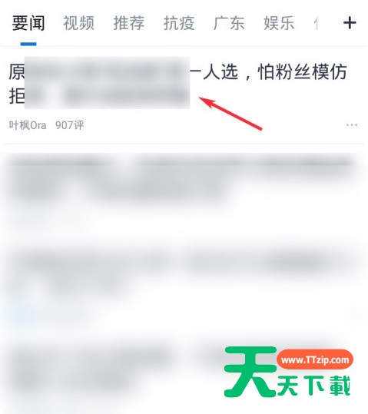368x414 pixels.
Task: Click the green 天天下载 logo
Action: coord(287,373)
